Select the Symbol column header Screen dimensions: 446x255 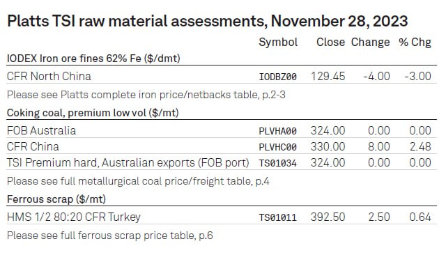(x=278, y=42)
